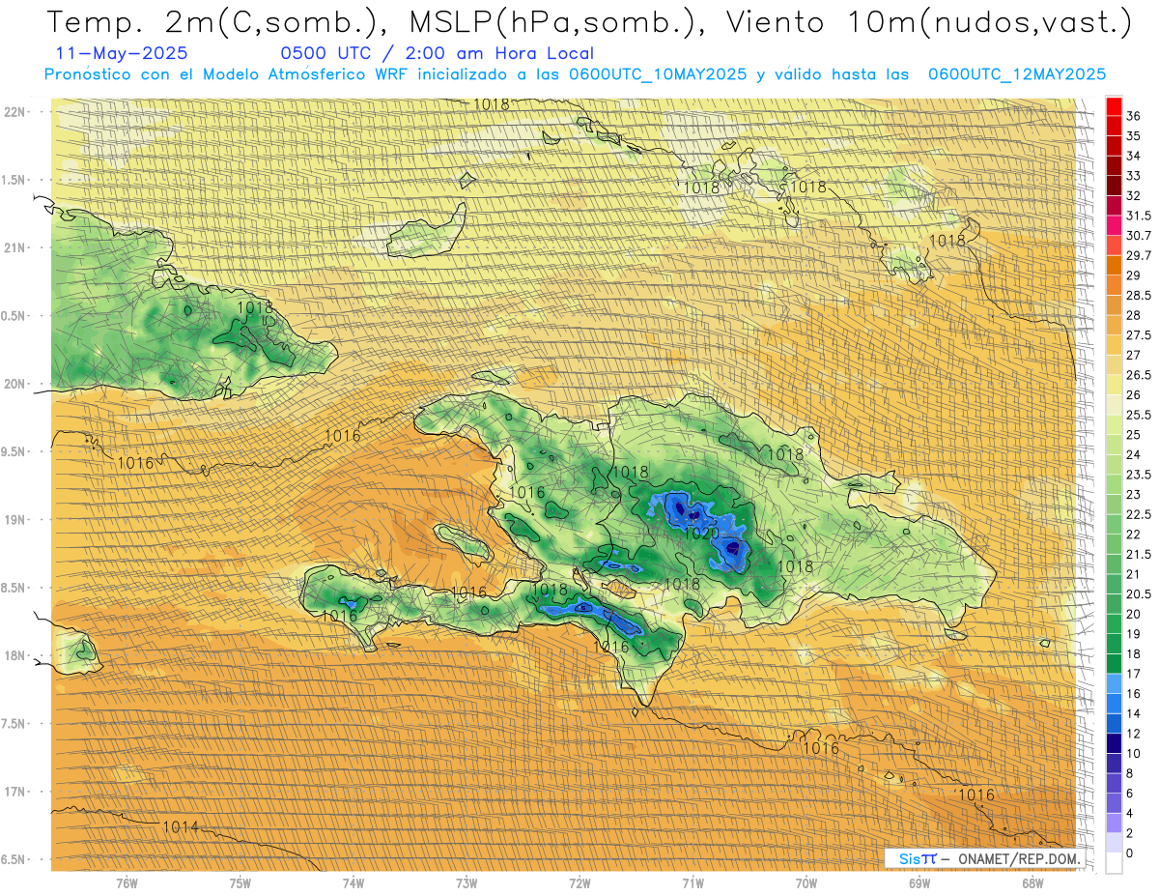This screenshot has width=1159, height=896.
Task: Click the 25.5 legend value
Action: click(1139, 415)
